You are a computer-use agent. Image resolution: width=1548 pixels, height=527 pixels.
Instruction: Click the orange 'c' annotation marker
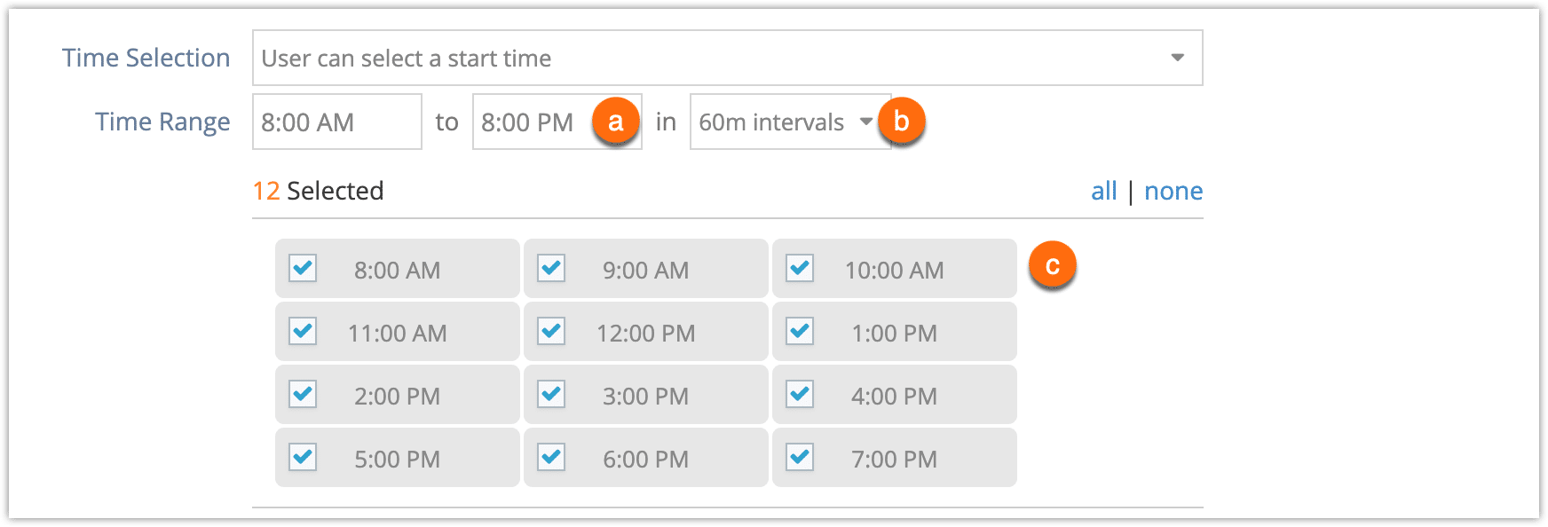tap(1052, 265)
